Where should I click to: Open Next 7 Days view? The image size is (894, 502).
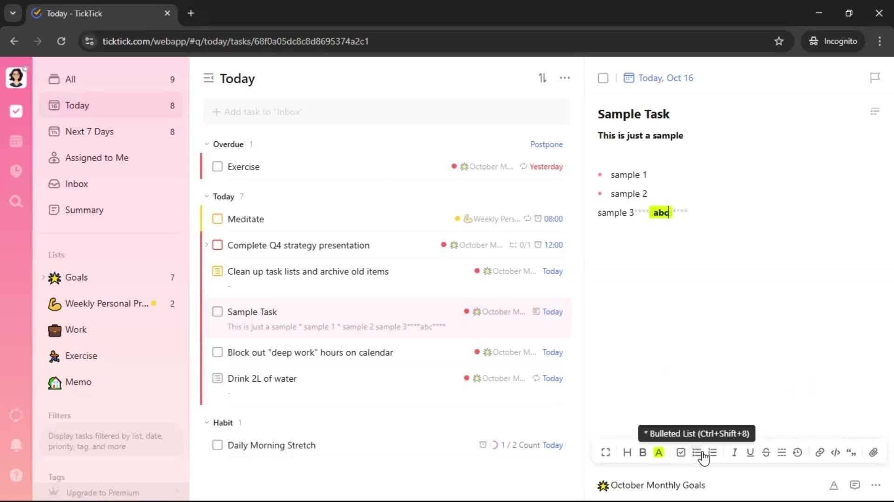89,132
